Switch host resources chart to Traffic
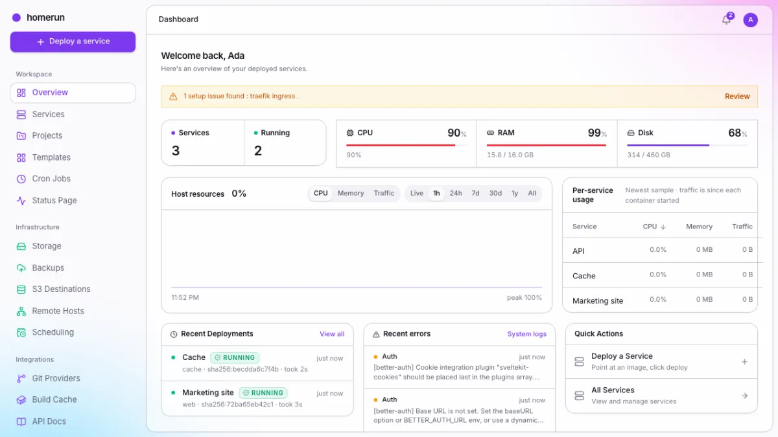 (384, 194)
